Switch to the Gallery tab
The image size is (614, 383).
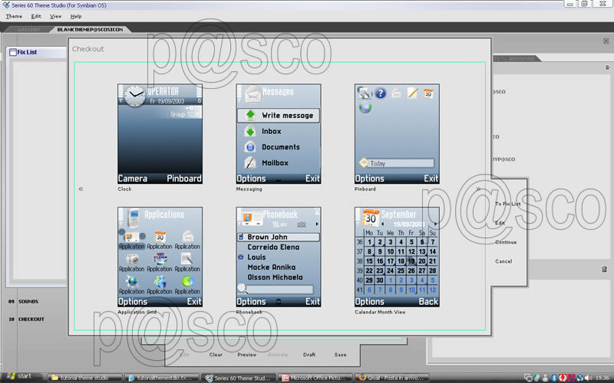tap(28, 29)
